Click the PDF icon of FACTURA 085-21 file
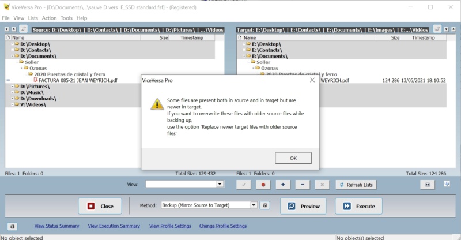The width and height of the screenshot is (461, 240). [36, 80]
